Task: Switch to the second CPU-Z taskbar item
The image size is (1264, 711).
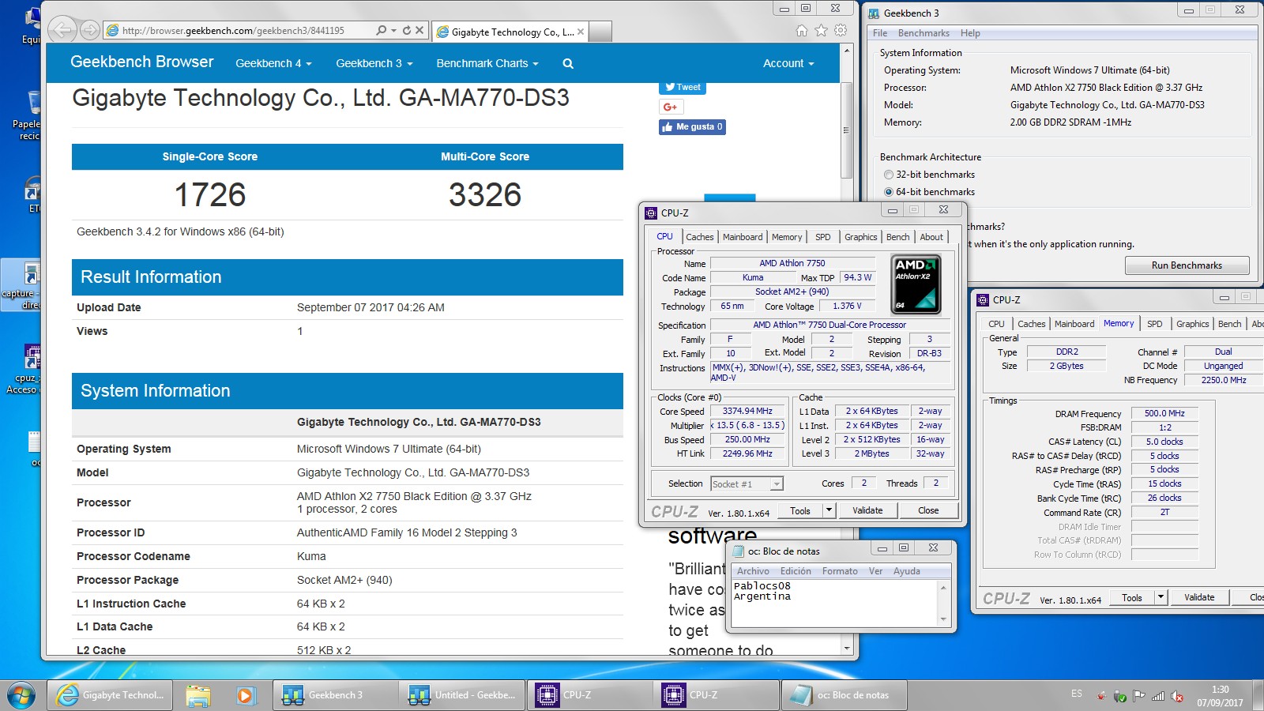Action: tap(715, 695)
